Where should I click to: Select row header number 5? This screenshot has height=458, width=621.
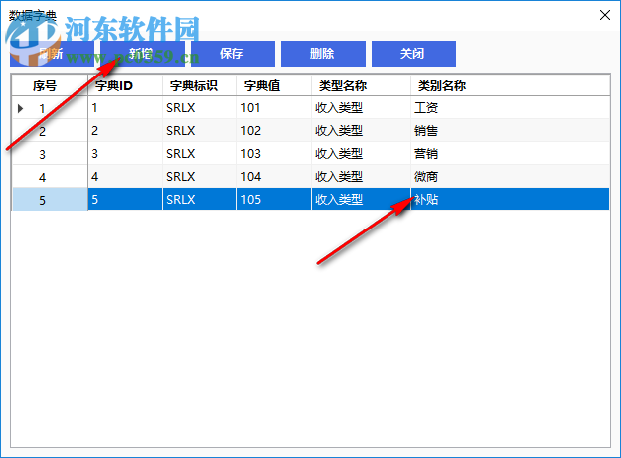point(50,199)
